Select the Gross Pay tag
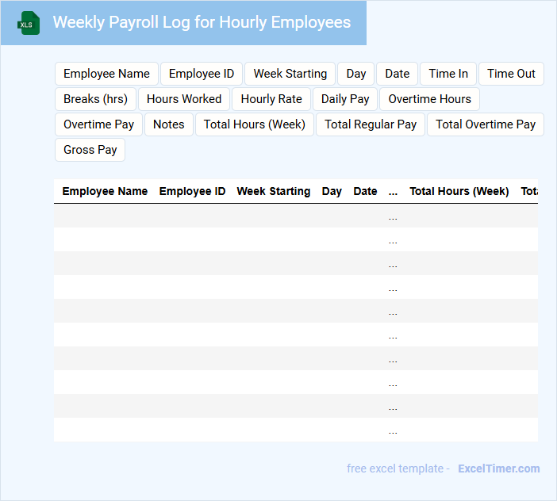 [x=90, y=150]
